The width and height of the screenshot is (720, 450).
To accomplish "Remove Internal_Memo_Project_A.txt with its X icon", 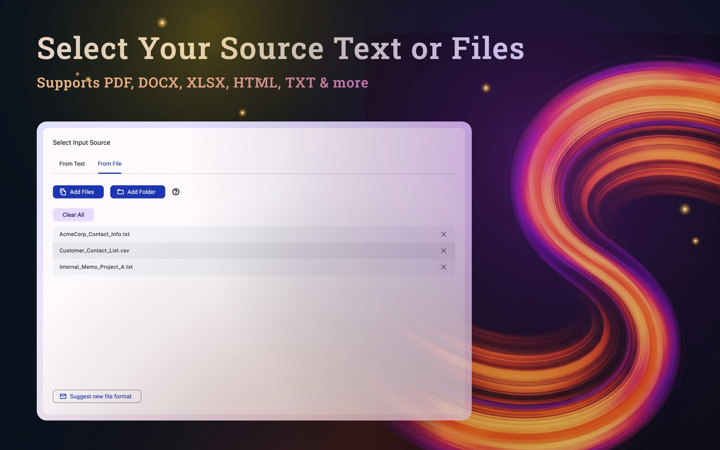I will pyautogui.click(x=443, y=267).
